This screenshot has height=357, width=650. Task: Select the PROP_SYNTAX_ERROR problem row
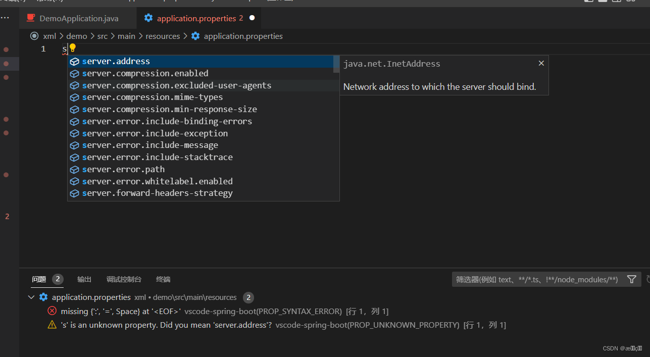[x=334, y=311]
